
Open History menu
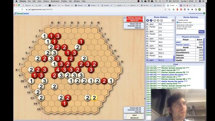46,1
